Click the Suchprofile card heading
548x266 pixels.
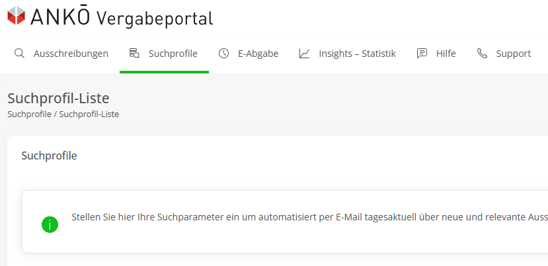(x=50, y=155)
